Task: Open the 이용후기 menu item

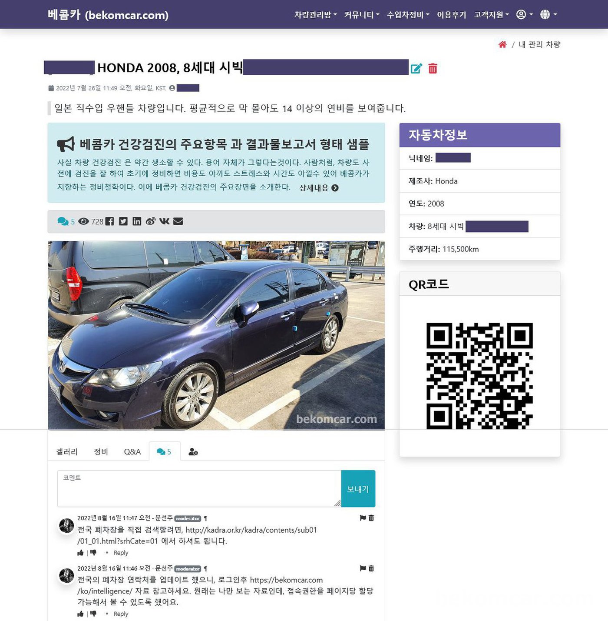Action: point(451,15)
